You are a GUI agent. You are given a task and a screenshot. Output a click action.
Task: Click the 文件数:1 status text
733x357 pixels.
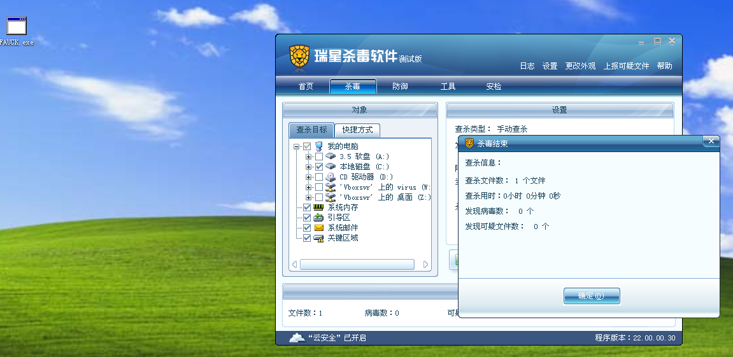pos(305,313)
